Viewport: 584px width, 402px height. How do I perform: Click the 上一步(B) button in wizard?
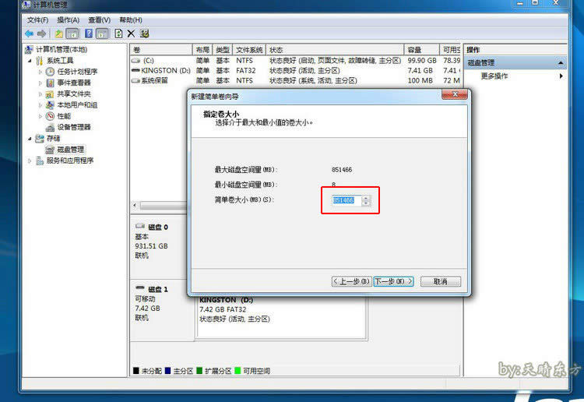[350, 281]
